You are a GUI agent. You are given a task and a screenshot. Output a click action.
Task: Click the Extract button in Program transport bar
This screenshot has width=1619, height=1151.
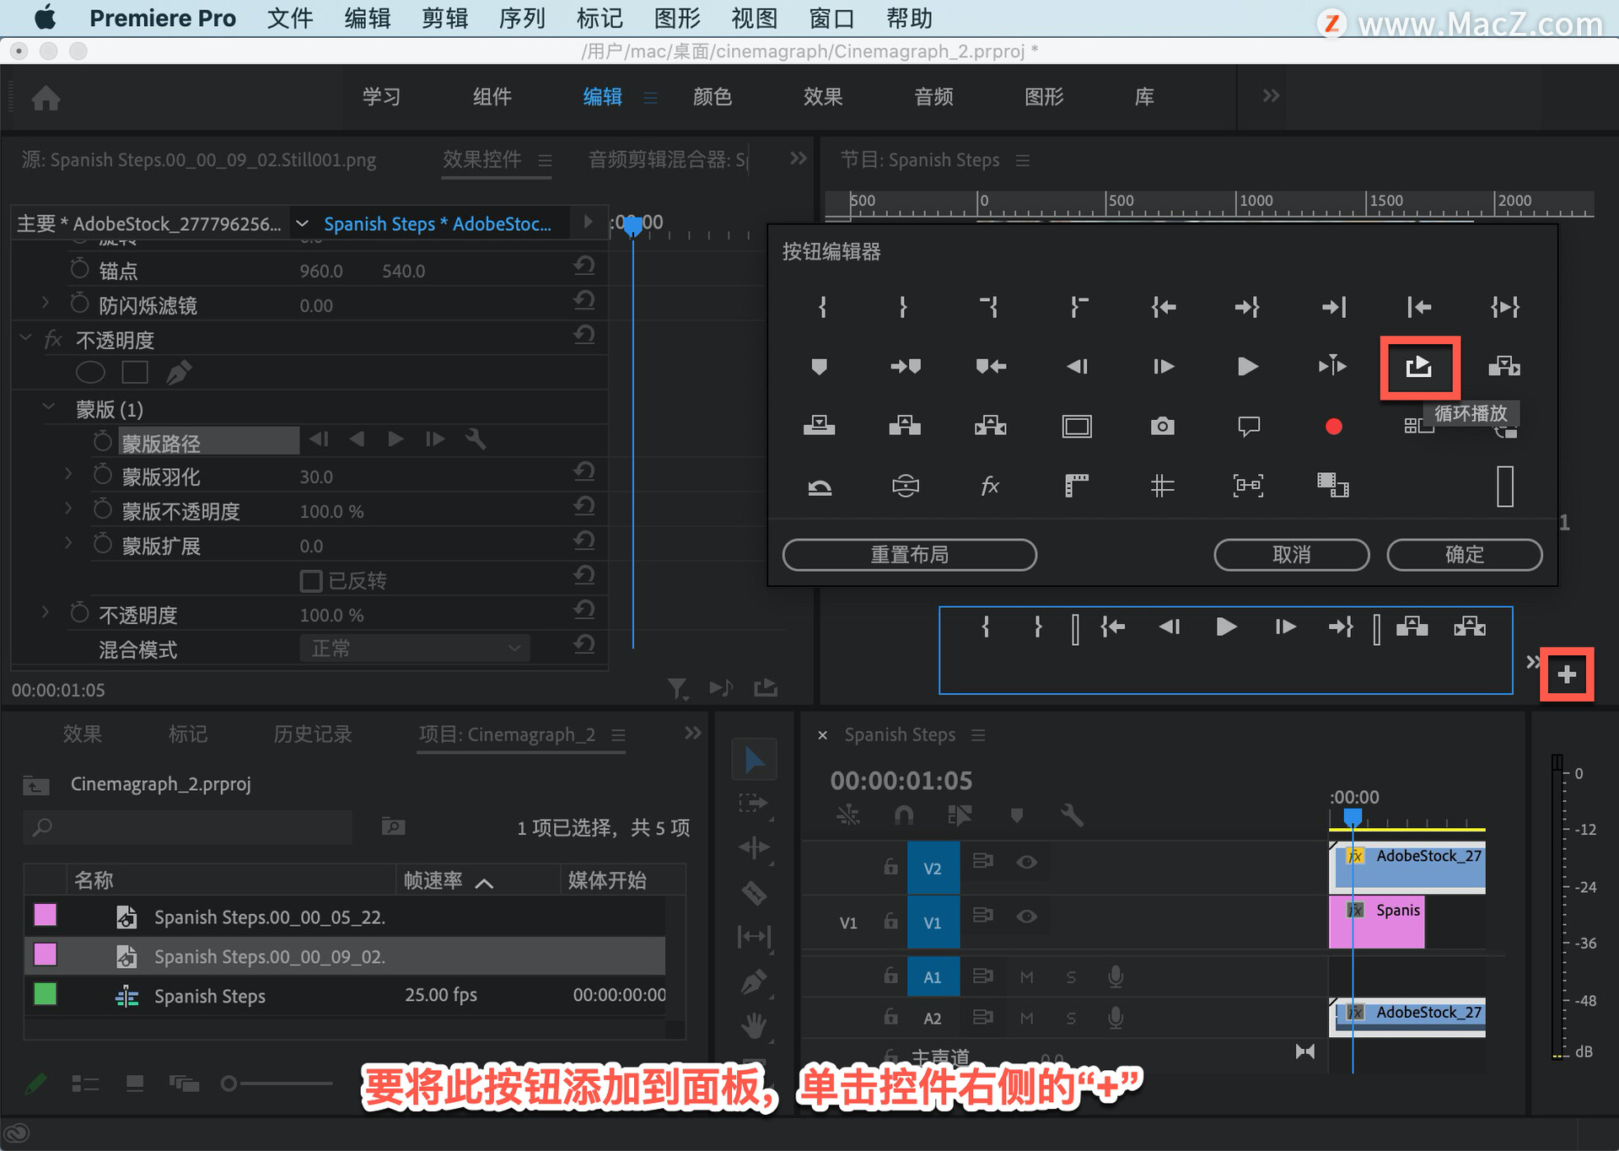tap(1470, 627)
